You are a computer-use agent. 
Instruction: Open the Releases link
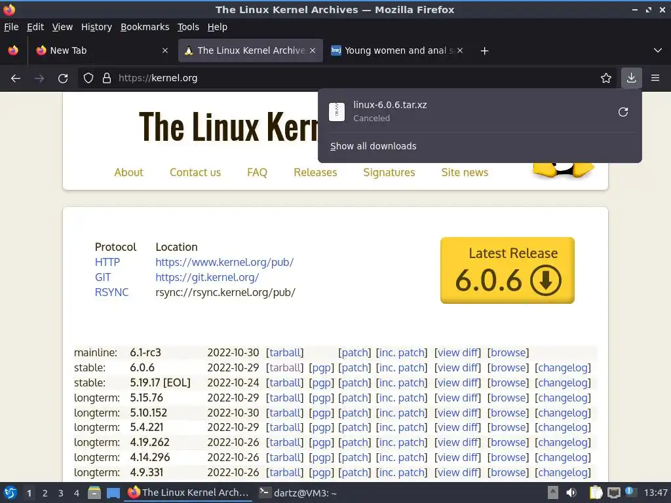315,172
